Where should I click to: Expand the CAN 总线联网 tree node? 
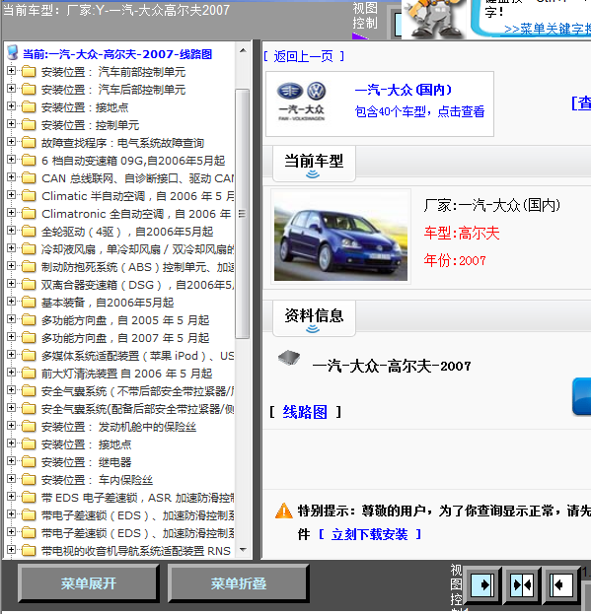coord(12,177)
